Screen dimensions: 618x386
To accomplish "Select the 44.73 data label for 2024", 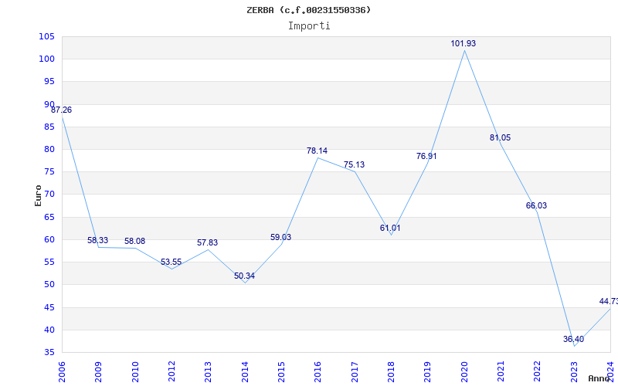I will point(609,301).
